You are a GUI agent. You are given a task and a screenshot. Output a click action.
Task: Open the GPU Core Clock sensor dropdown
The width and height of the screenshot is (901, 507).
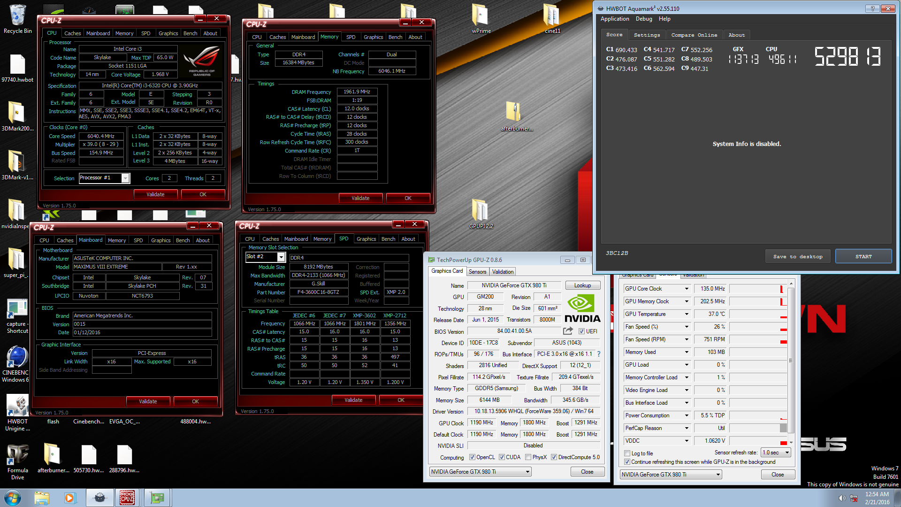pyautogui.click(x=687, y=289)
